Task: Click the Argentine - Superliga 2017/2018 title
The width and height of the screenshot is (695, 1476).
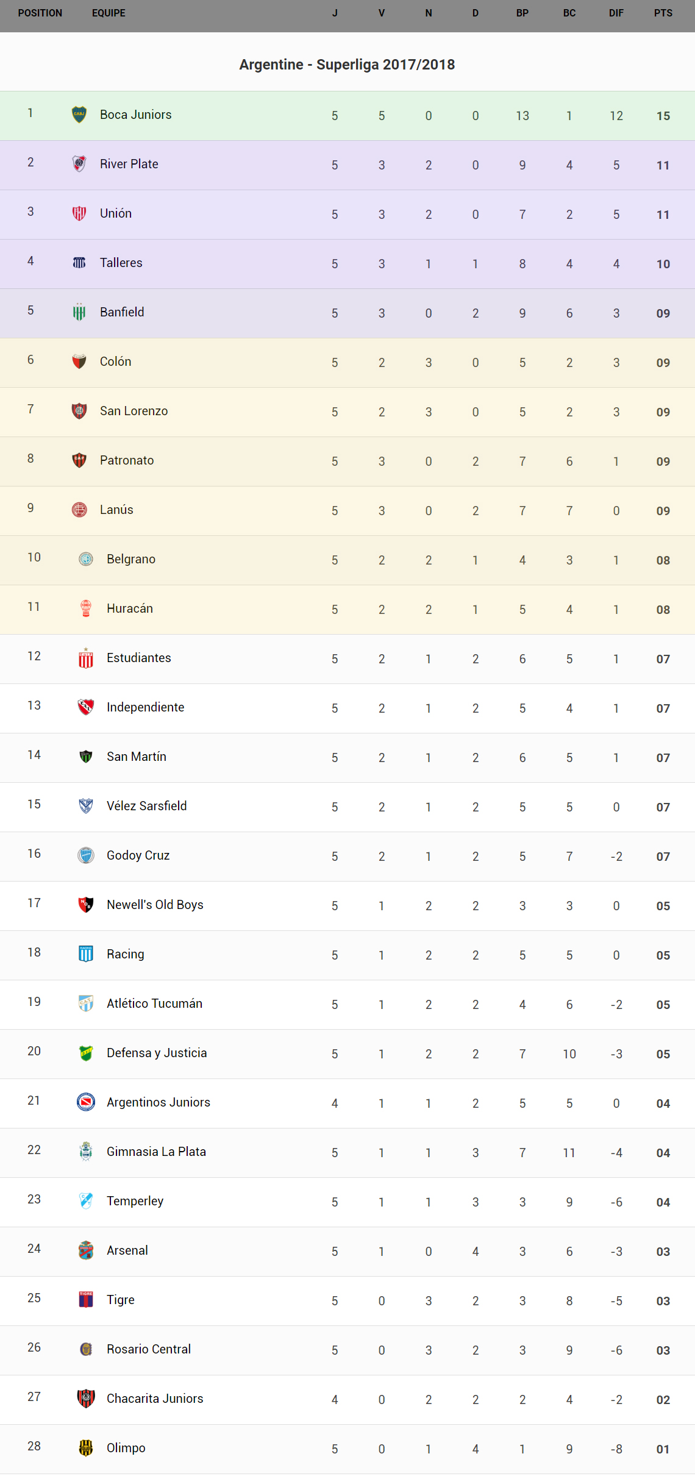Action: click(x=347, y=65)
